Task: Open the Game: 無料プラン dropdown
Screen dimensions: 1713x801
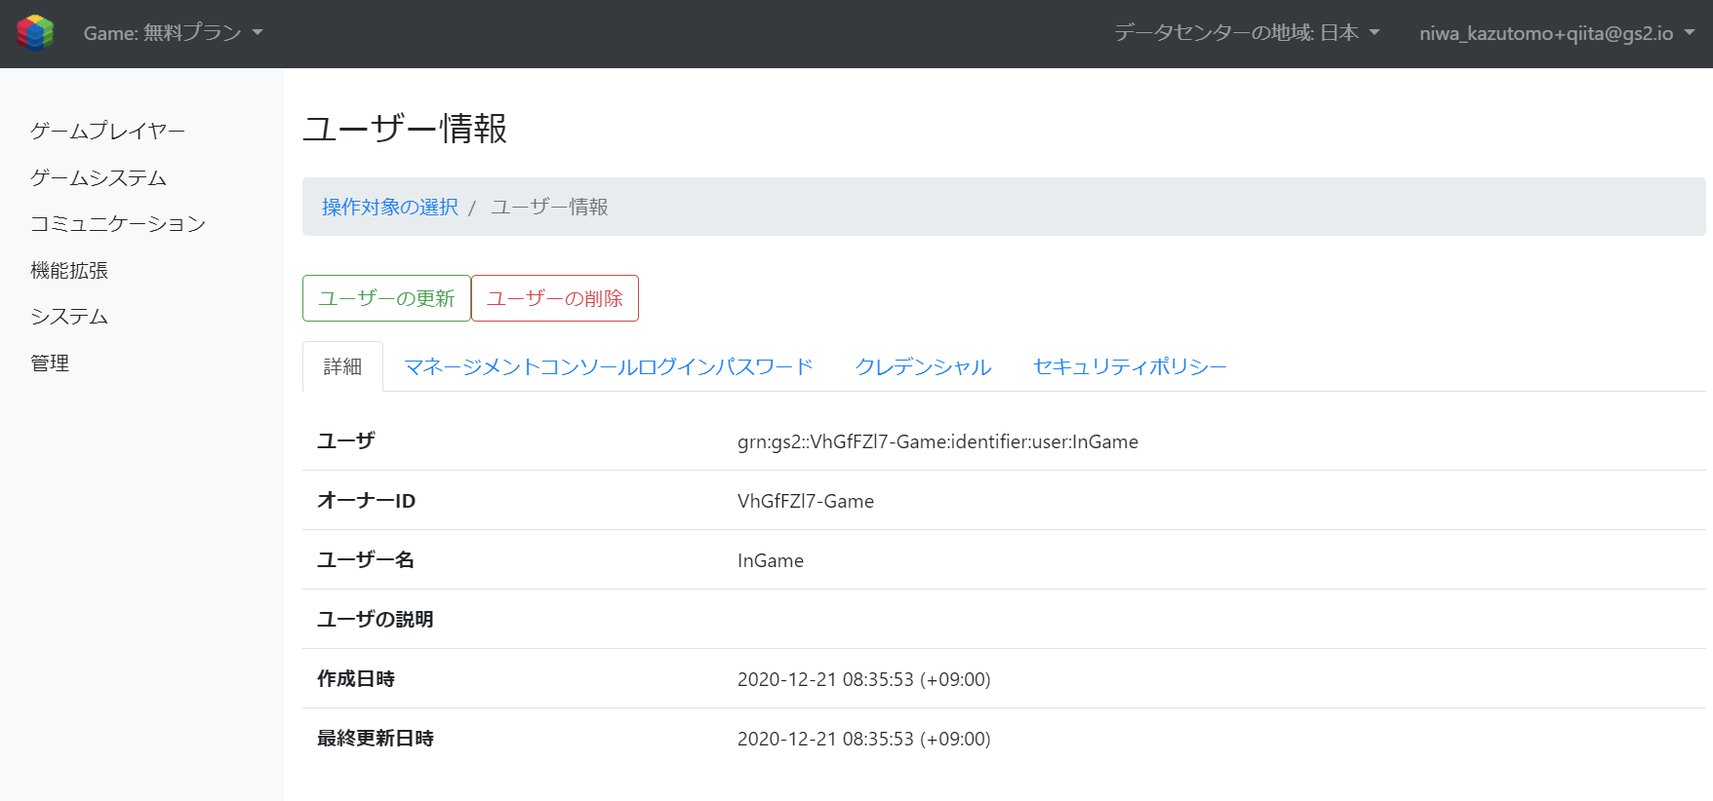Action: (174, 33)
